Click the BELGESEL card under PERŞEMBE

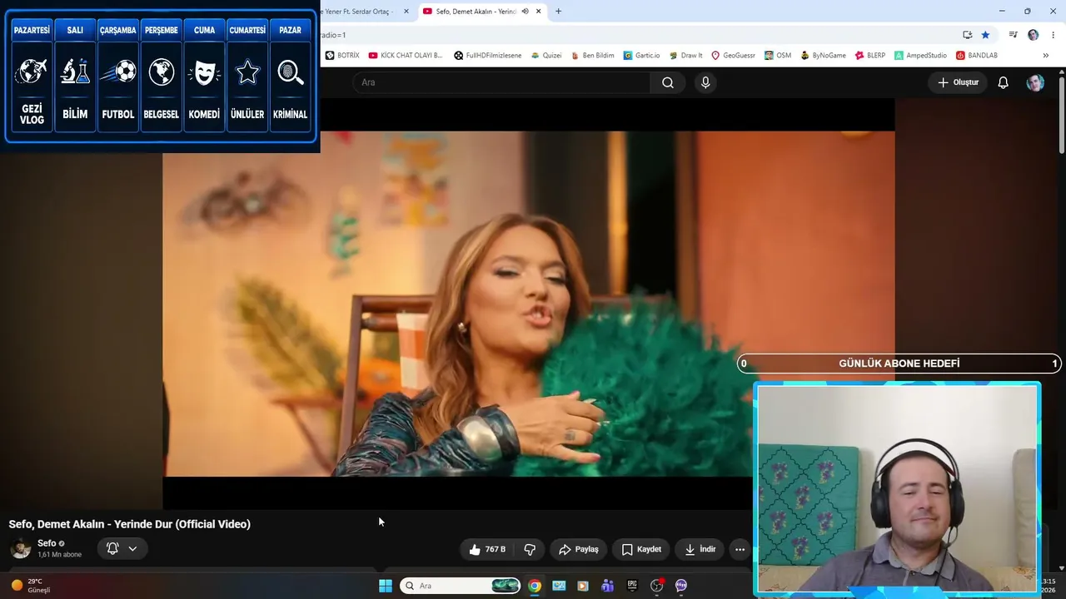162,87
